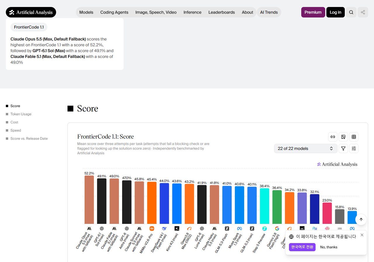Open the Models menu
Viewport: 374px width, 262px height.
[86, 12]
